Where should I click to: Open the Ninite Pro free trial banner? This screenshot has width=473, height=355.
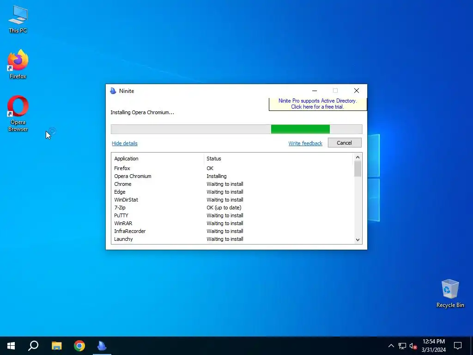[x=318, y=104]
